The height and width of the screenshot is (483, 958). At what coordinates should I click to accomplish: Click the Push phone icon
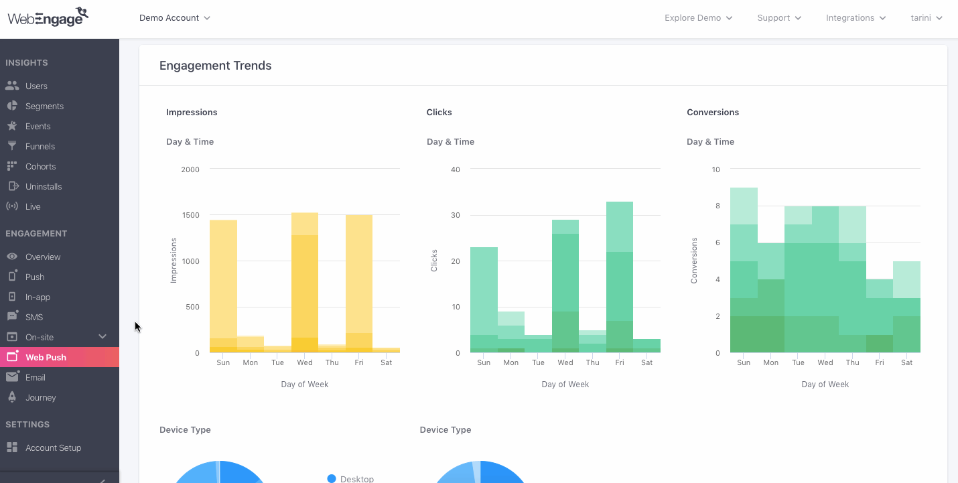[12, 277]
